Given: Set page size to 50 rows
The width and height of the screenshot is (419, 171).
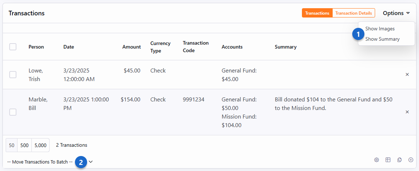Looking at the screenshot, I should tap(12, 145).
